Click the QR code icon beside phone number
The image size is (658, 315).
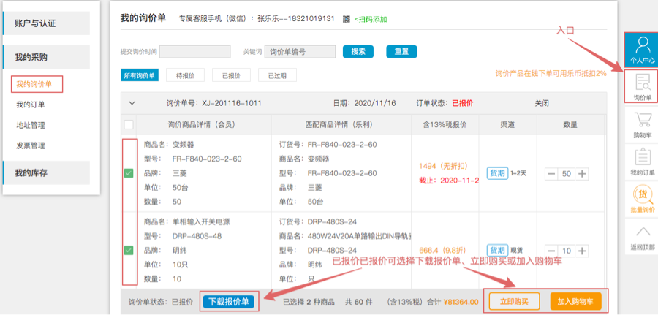click(347, 19)
